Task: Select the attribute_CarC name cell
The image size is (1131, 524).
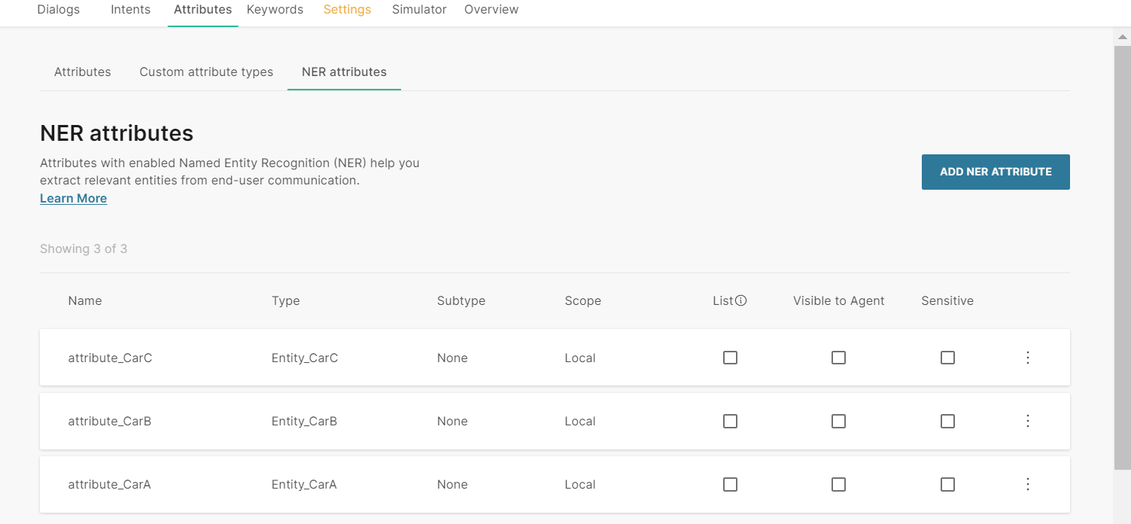Action: pyautogui.click(x=110, y=358)
